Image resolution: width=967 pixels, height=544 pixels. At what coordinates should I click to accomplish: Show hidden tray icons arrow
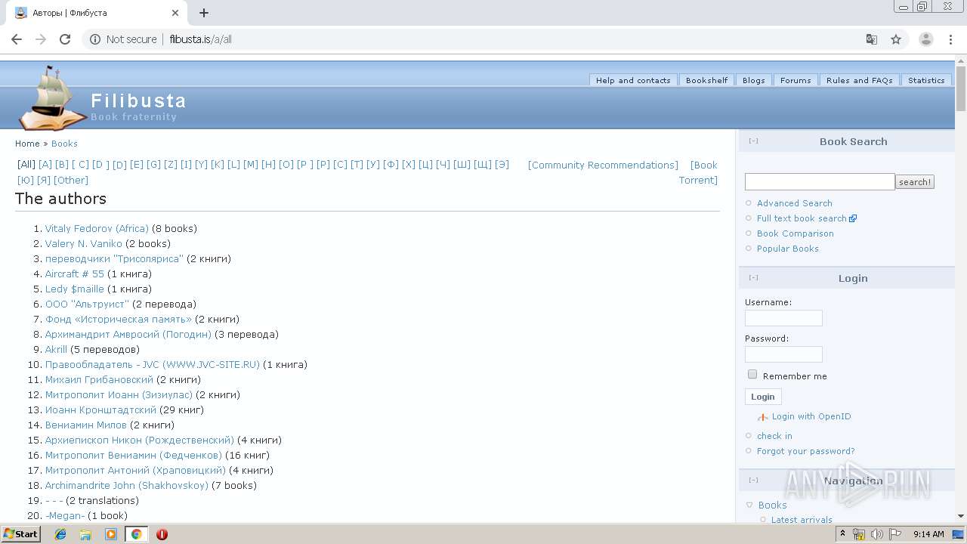[842, 534]
